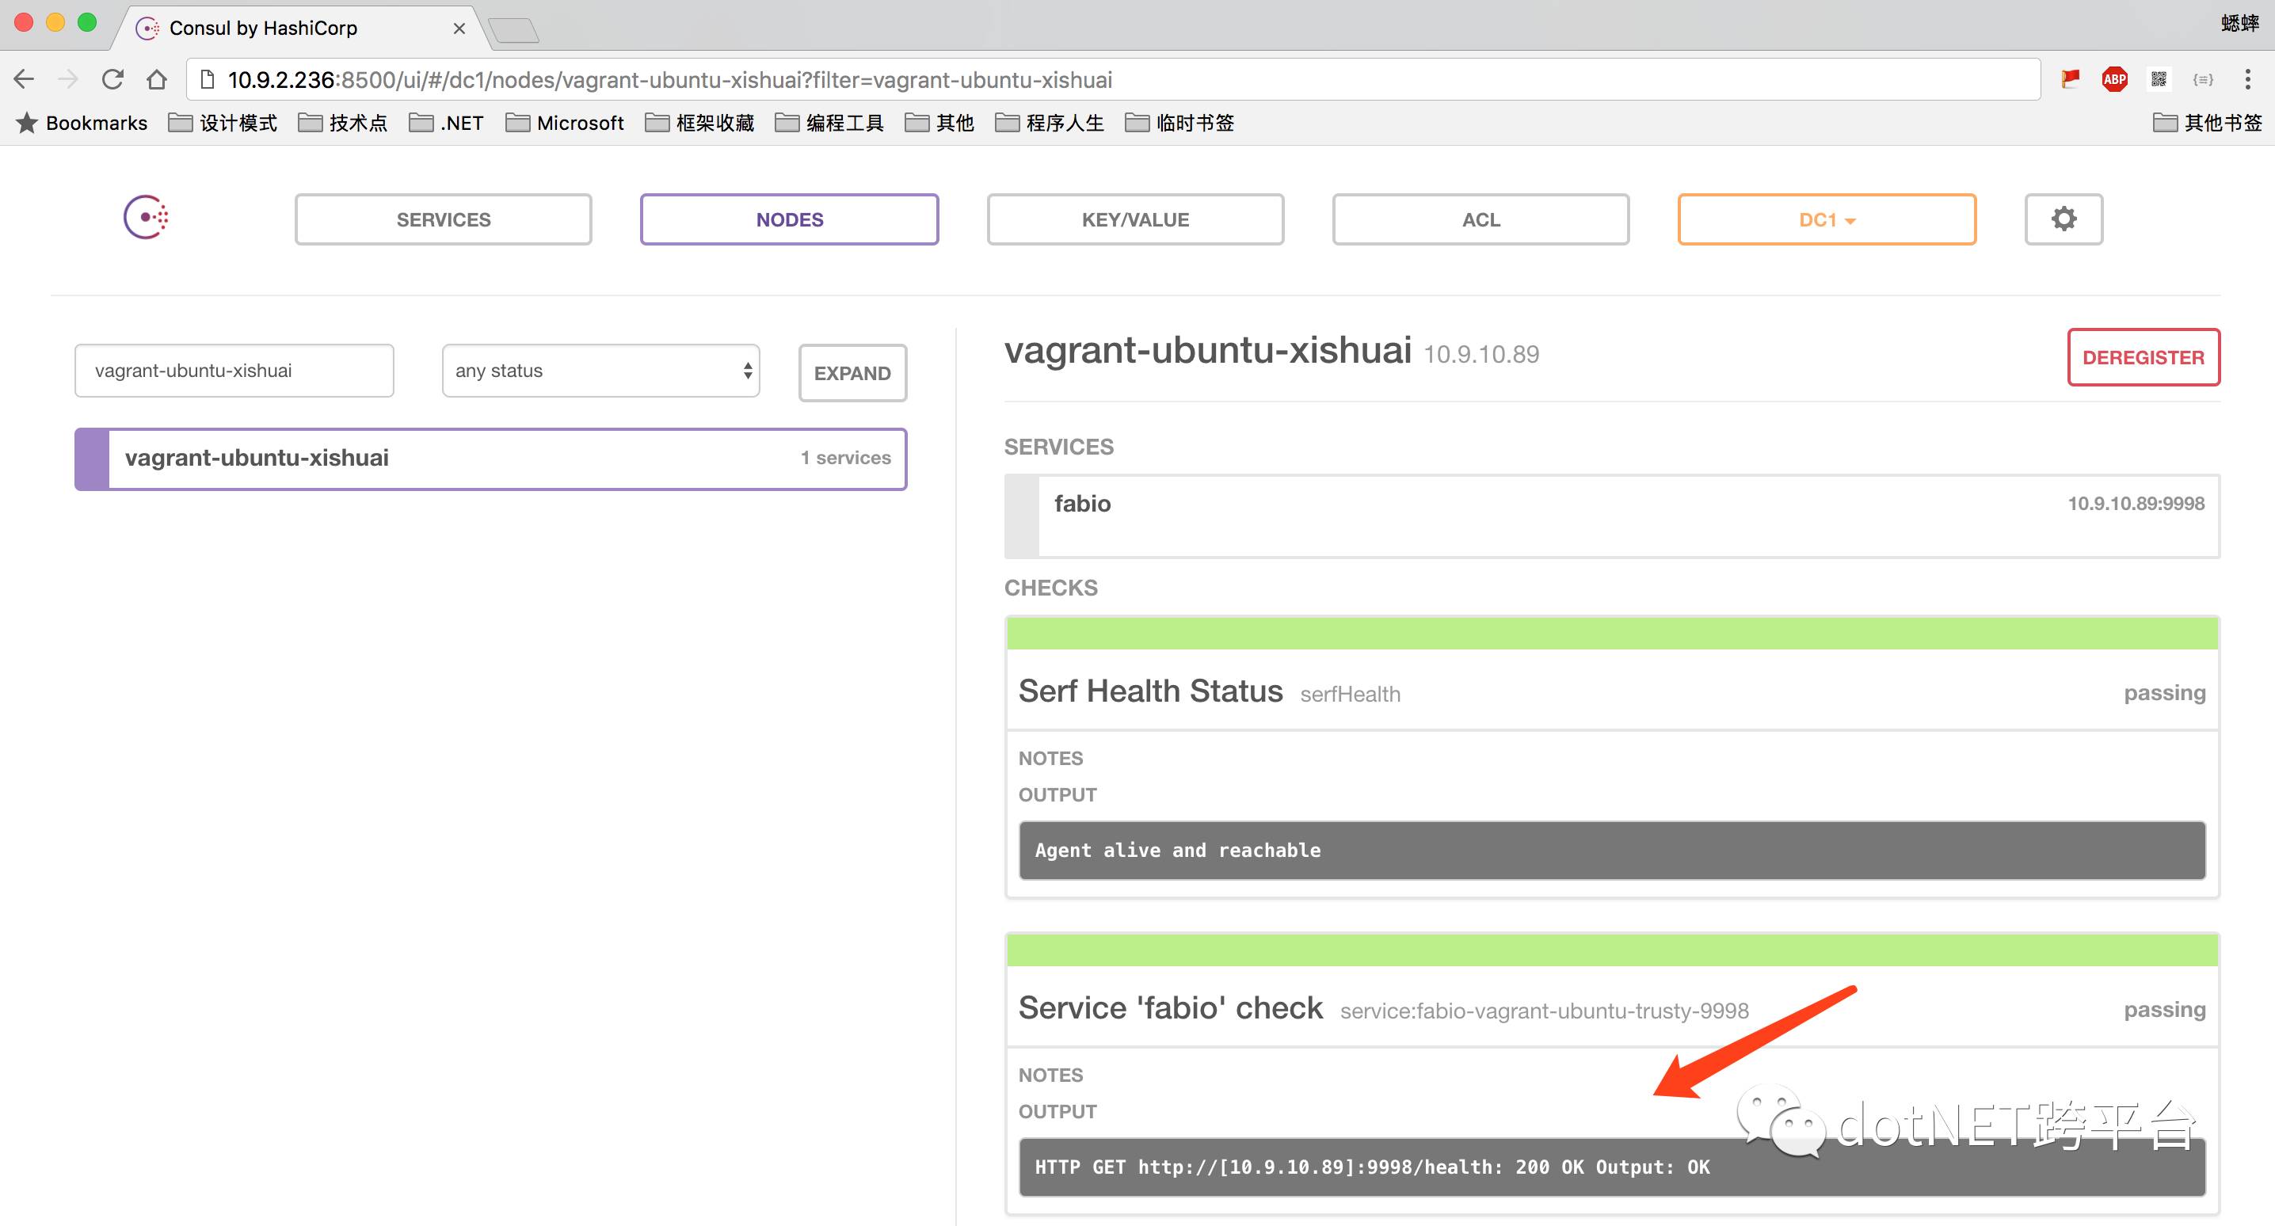2275x1226 pixels.
Task: Click the green status bar of Serf Health
Action: [1612, 634]
